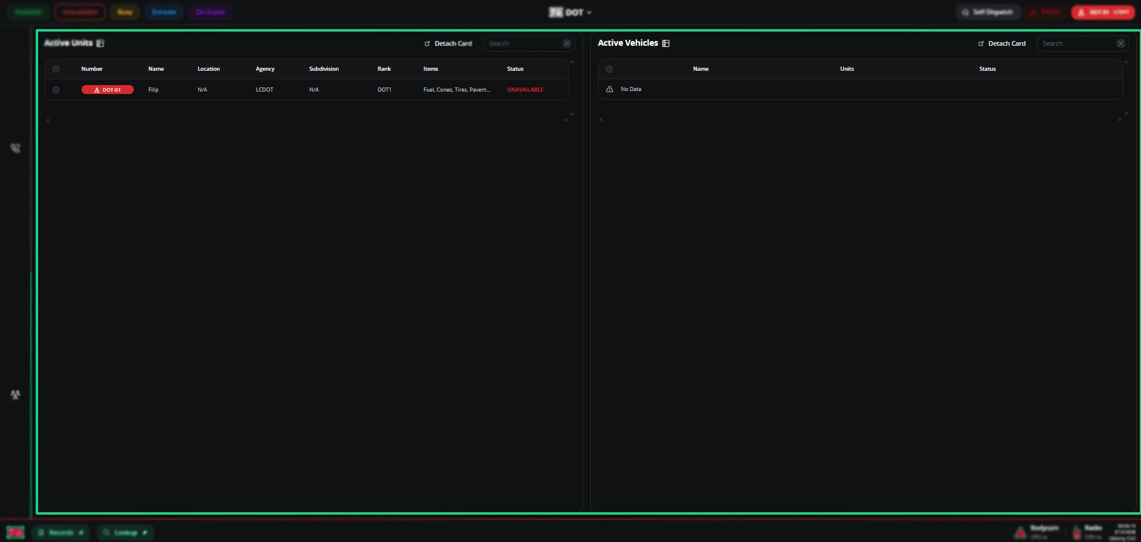
Task: Trigger the red Panic button
Action: point(1046,12)
